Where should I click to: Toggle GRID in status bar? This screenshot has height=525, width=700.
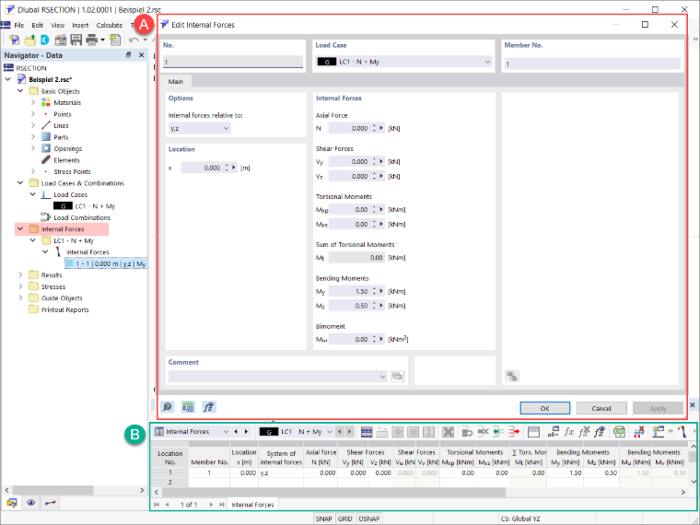(x=345, y=519)
